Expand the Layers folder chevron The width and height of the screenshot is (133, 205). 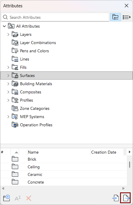click(8, 35)
